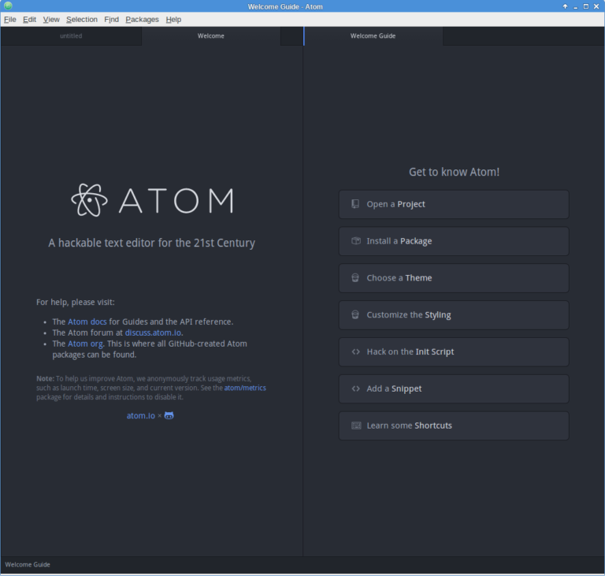Expand the Hack on the Init Script section
This screenshot has width=605, height=576.
[454, 351]
